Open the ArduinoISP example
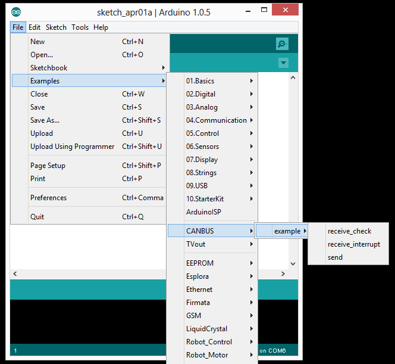The width and height of the screenshot is (395, 364). pos(212,212)
